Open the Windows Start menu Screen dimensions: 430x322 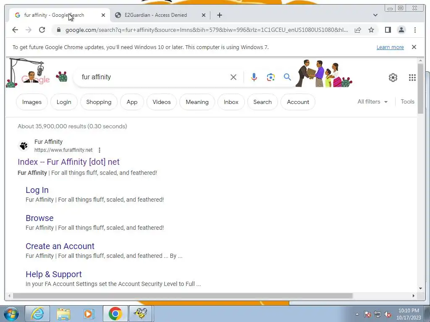pyautogui.click(x=11, y=314)
